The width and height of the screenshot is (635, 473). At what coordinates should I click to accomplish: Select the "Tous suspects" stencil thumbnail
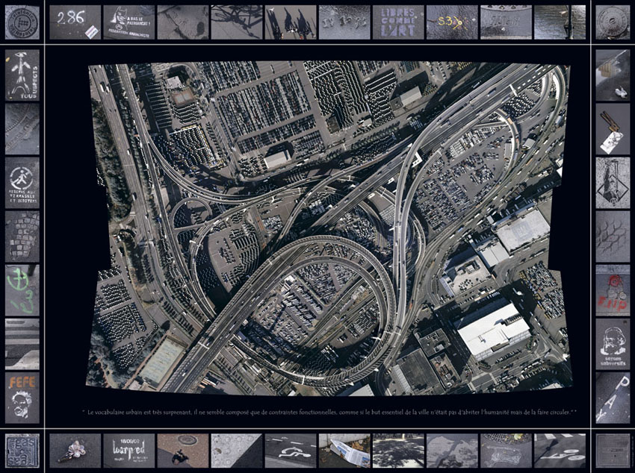(22, 75)
